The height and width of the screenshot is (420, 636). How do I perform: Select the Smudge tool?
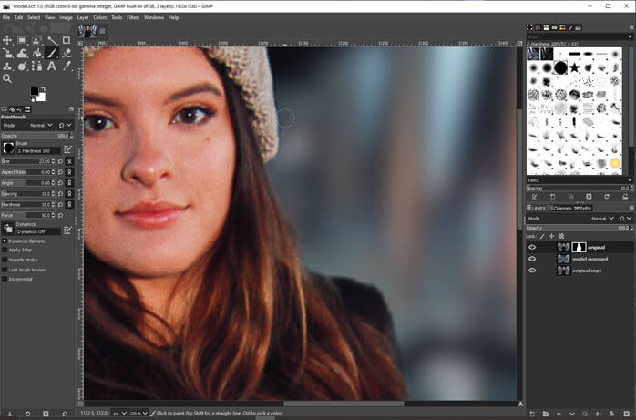[x=22, y=66]
